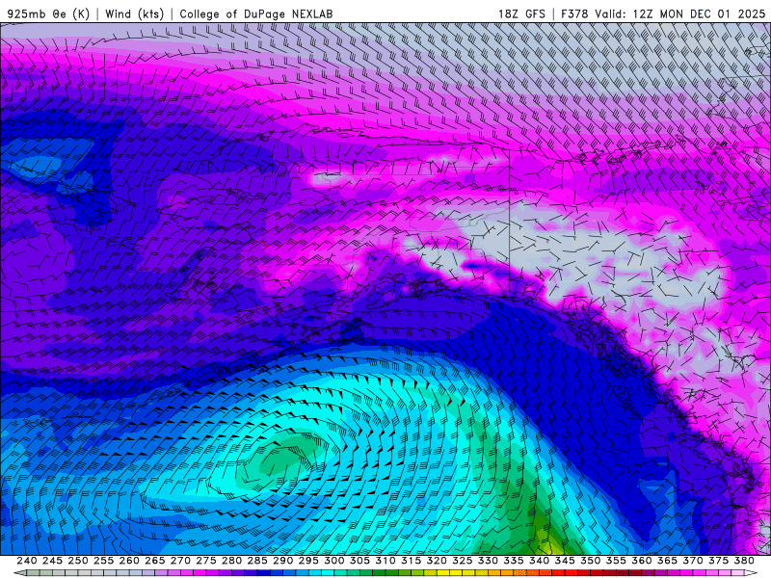Image resolution: width=771 pixels, height=578 pixels.
Task: Select the 270 value on the color scale
Action: 180,561
